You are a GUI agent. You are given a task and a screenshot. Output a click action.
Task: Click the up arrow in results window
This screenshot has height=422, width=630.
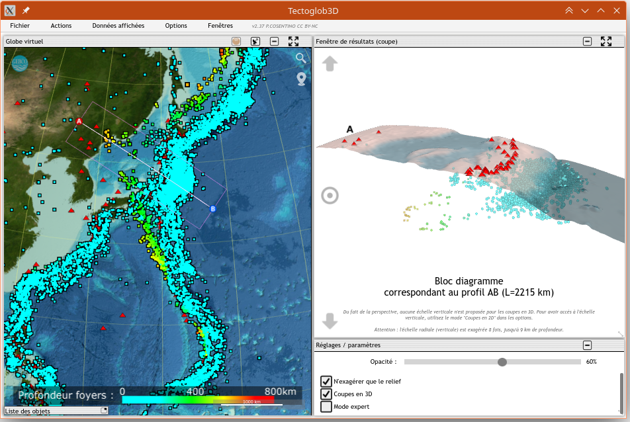tap(330, 63)
